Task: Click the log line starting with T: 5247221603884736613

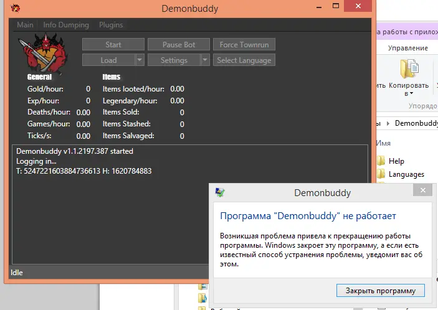Action: click(84, 171)
